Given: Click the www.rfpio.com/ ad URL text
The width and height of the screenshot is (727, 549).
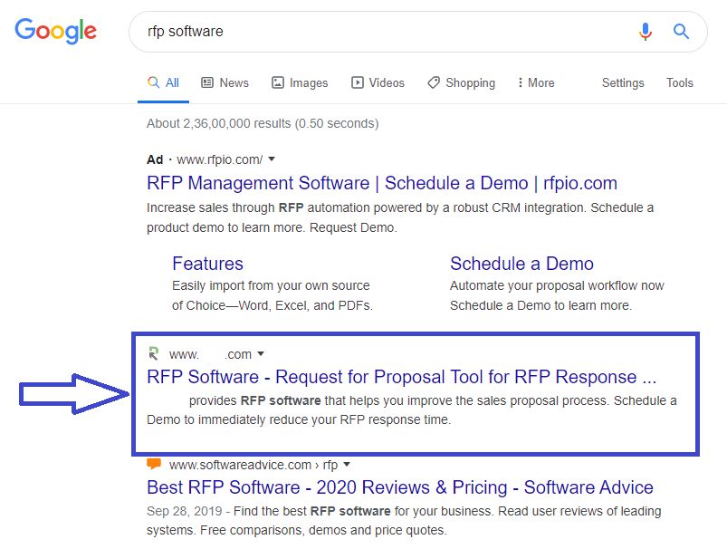Looking at the screenshot, I should (x=220, y=159).
